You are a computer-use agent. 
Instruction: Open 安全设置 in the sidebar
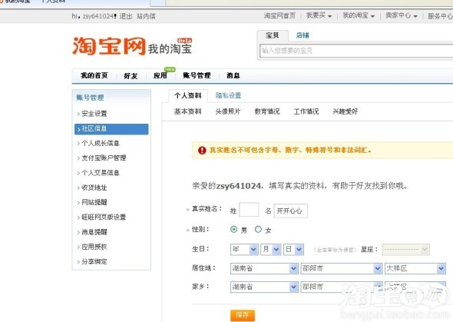click(x=94, y=114)
